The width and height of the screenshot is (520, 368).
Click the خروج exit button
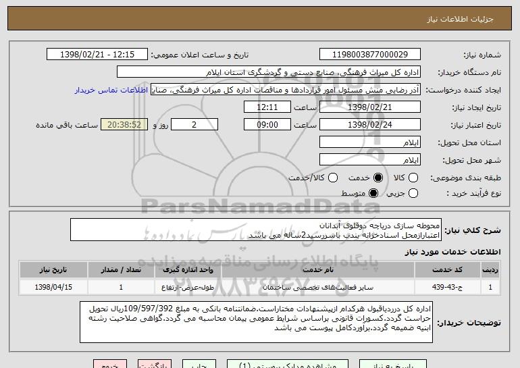coord(110,364)
